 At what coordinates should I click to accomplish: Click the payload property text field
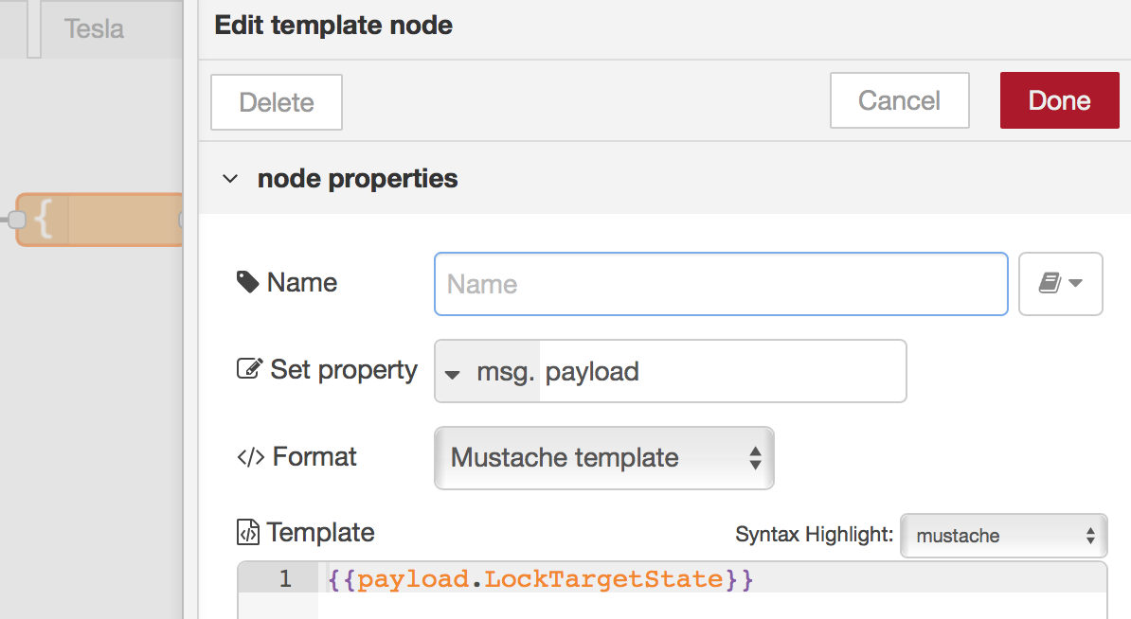720,371
